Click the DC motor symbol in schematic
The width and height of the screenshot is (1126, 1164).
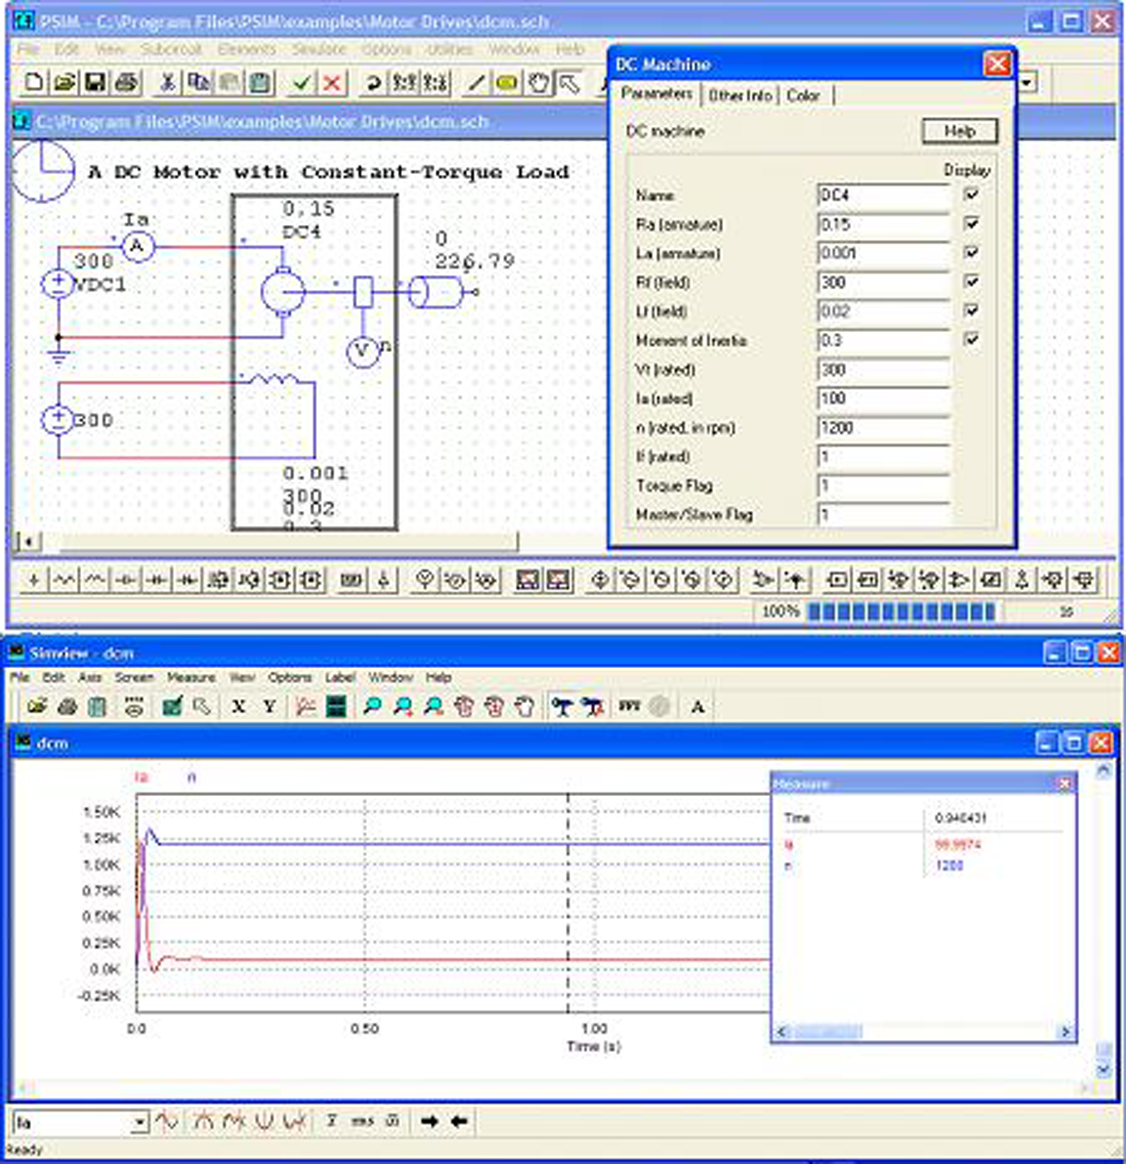(x=283, y=292)
